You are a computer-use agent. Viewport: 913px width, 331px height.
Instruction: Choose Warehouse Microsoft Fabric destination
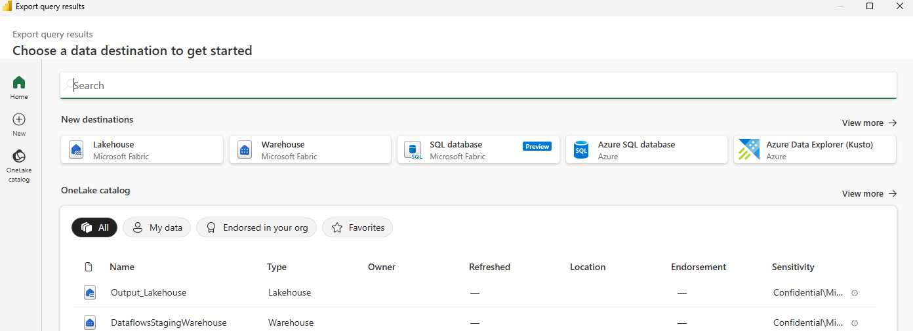[x=310, y=149]
